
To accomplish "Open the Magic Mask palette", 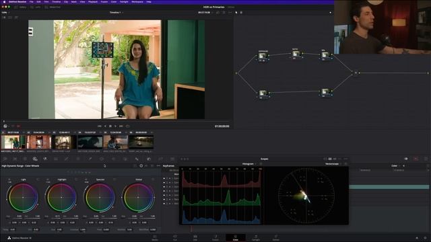I will [125, 159].
